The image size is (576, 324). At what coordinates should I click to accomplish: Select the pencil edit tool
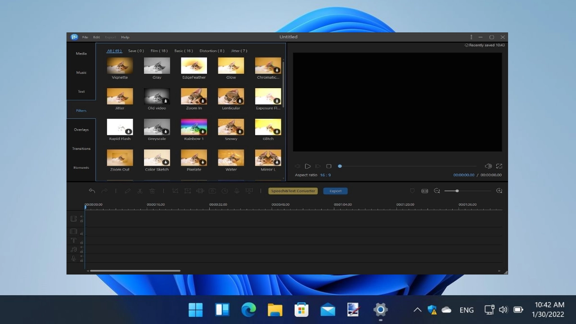click(128, 191)
